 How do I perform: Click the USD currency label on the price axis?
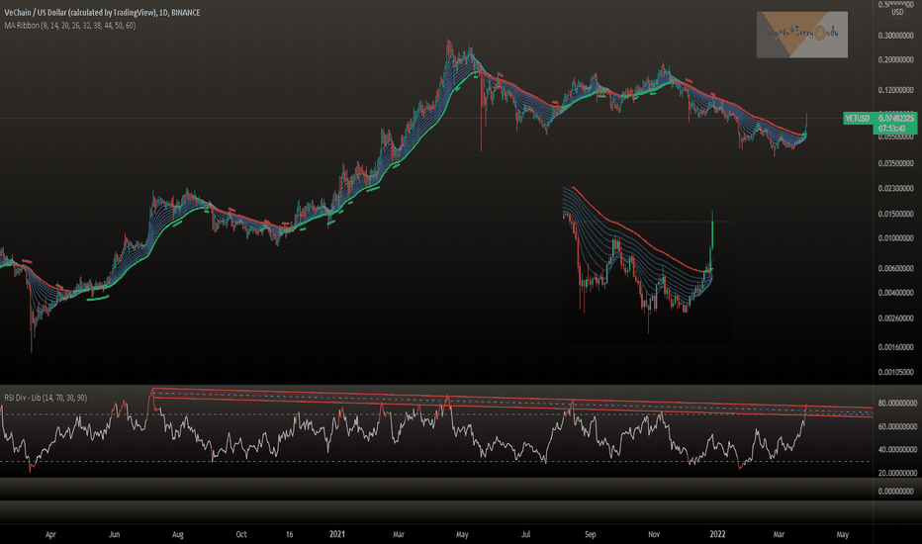point(897,12)
